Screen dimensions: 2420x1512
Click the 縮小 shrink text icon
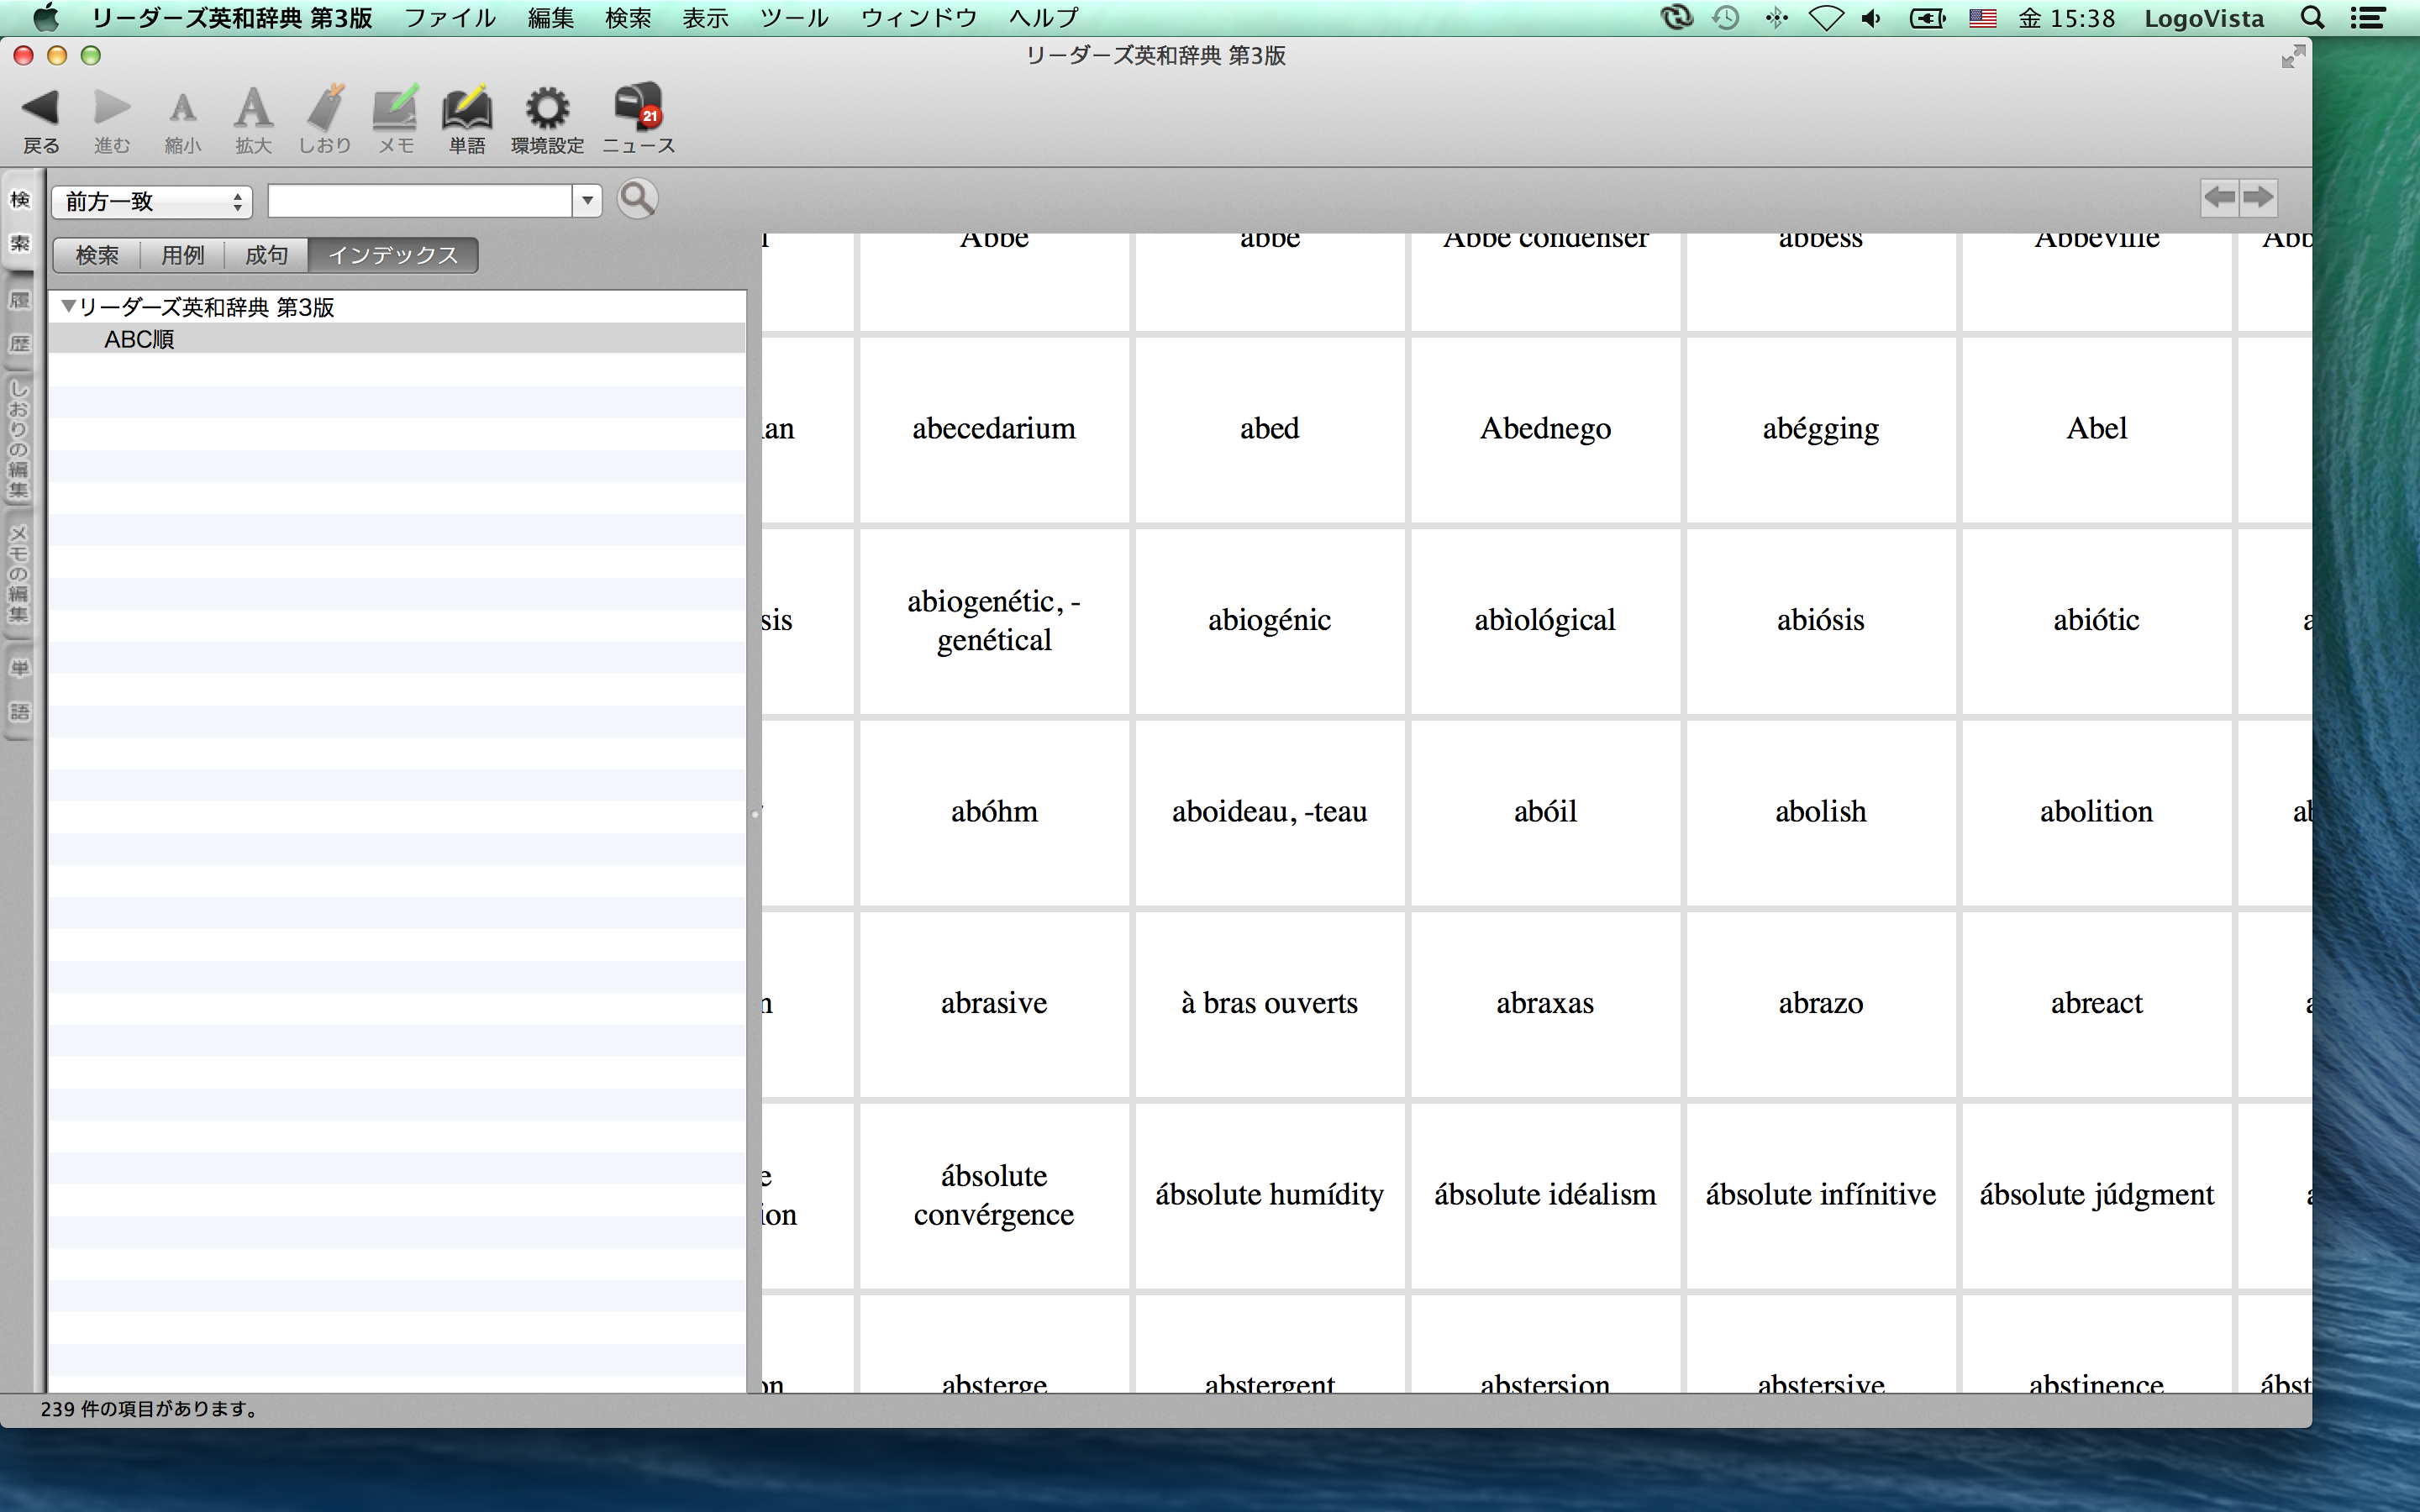(182, 108)
